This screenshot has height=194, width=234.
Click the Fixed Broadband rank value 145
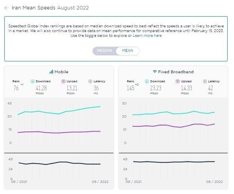click(130, 88)
